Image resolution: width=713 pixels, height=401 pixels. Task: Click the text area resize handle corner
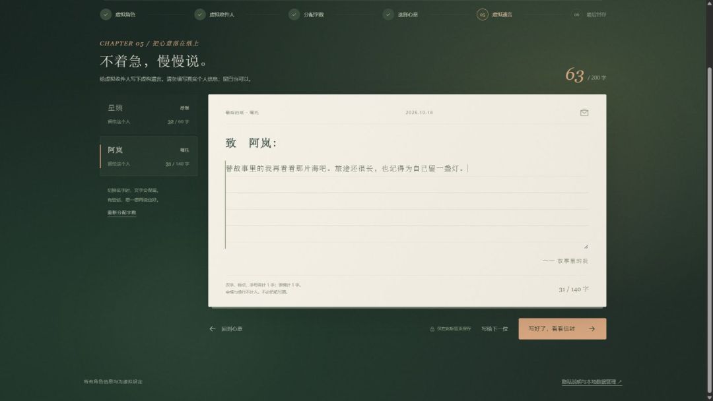click(x=586, y=246)
